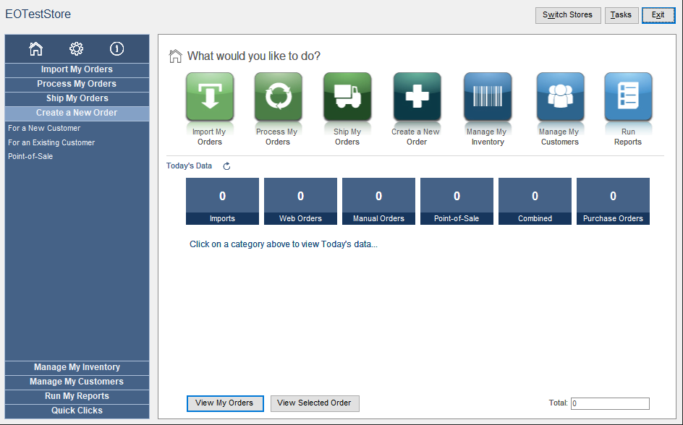This screenshot has height=425, width=683.
Task: Click the View My Orders button
Action: [x=225, y=403]
